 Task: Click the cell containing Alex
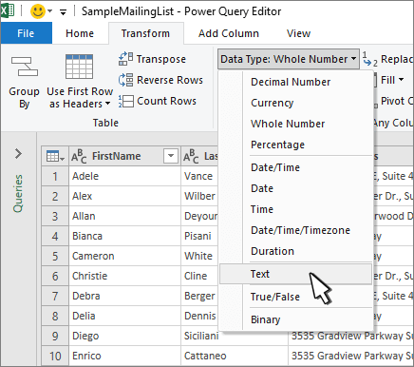click(124, 196)
